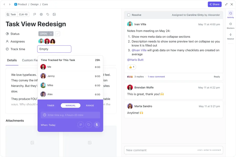Click the New comment input field
The height and width of the screenshot is (157, 236).
pyautogui.click(x=173, y=150)
